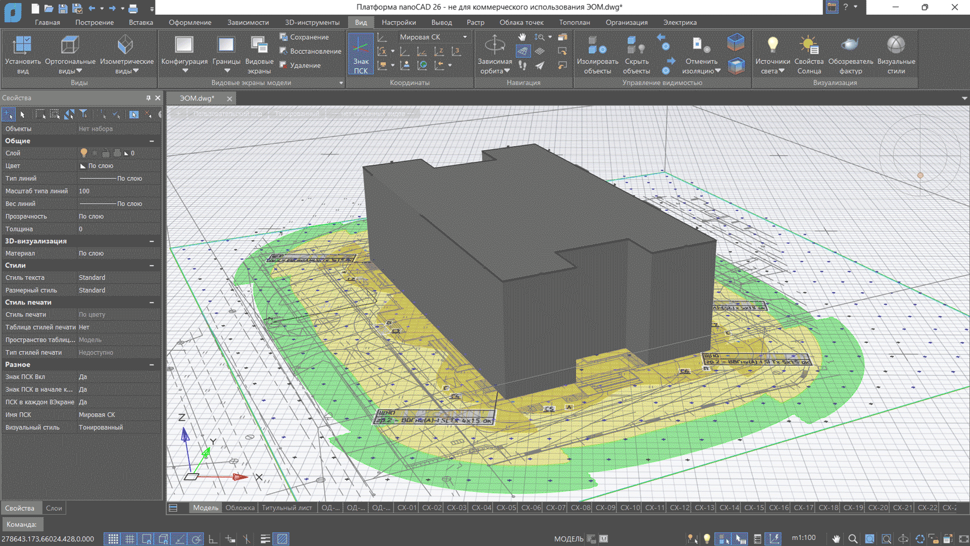Image resolution: width=970 pixels, height=546 pixels.
Task: Open the Слои panel tab
Action: pyautogui.click(x=54, y=508)
